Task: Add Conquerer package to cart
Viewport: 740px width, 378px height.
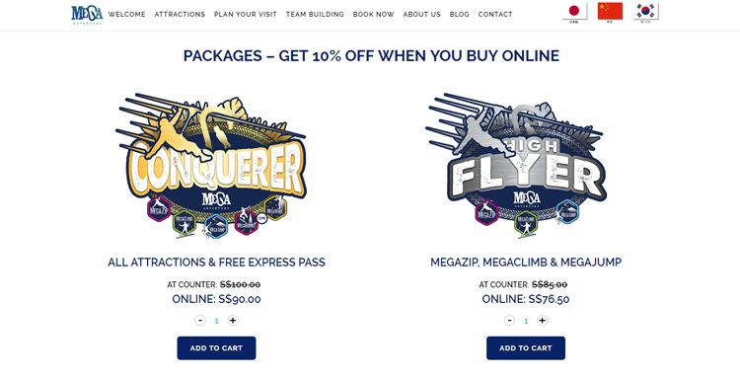Action: point(217,348)
